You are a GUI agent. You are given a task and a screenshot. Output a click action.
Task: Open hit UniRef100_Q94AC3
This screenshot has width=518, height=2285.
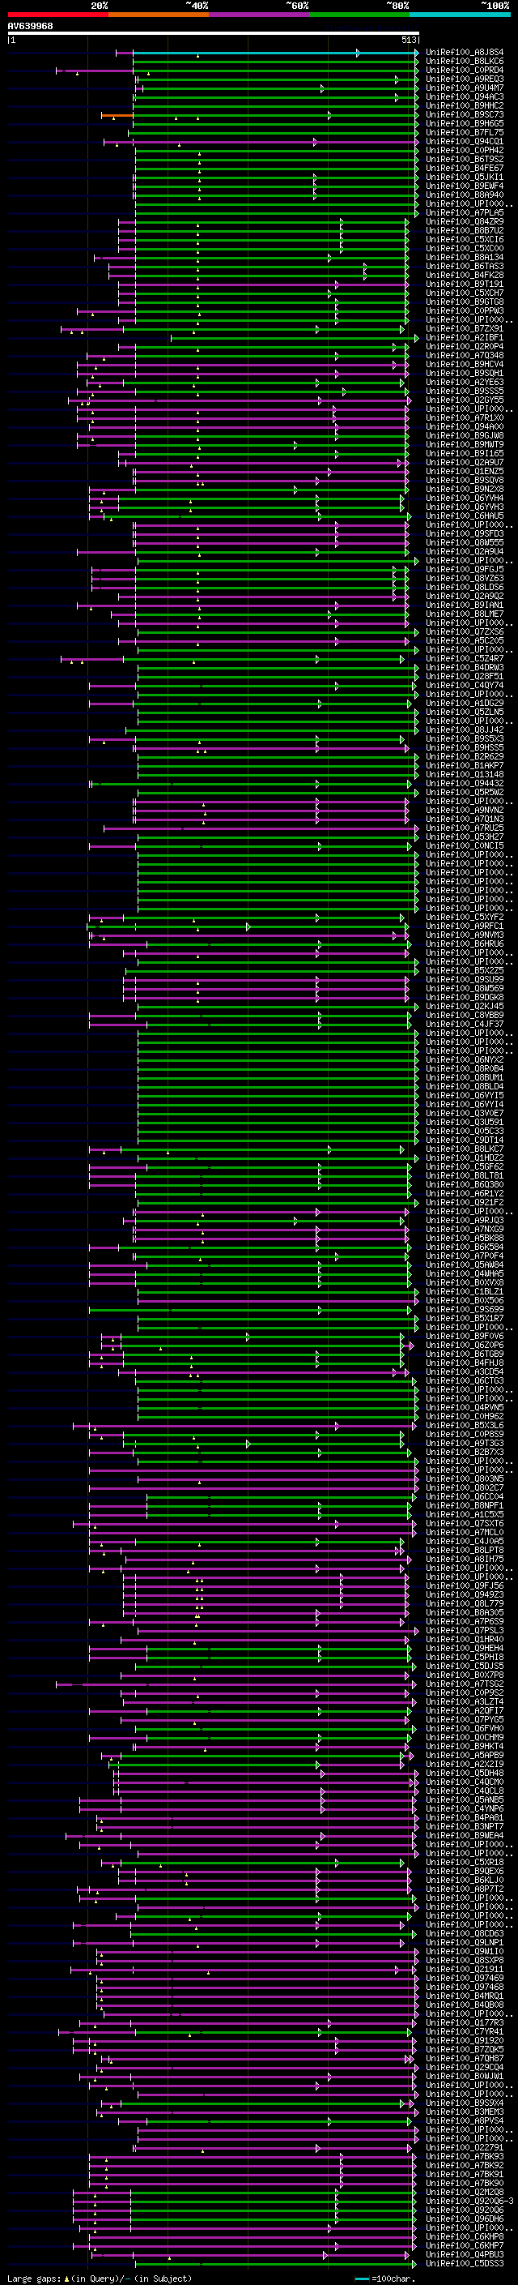[x=464, y=96]
